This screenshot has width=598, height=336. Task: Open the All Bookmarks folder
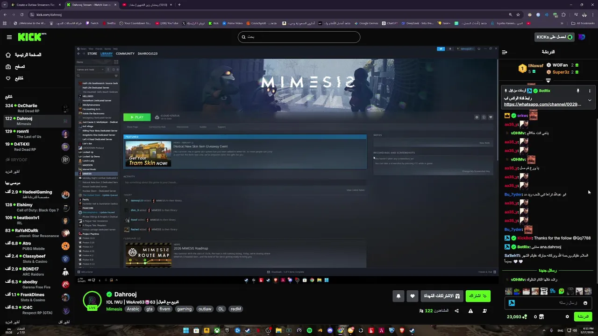coord(583,23)
